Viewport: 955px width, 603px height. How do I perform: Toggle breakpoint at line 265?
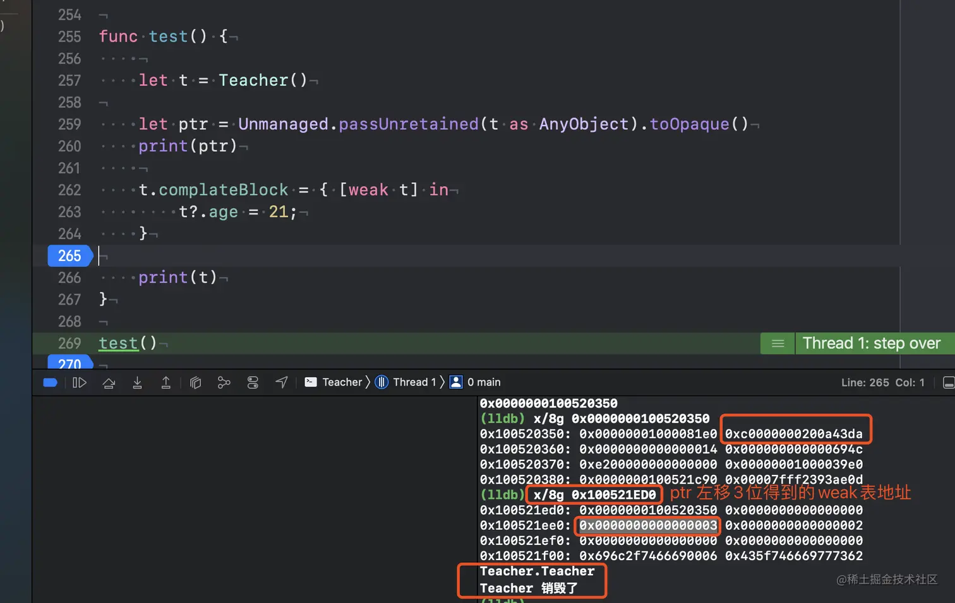click(70, 255)
